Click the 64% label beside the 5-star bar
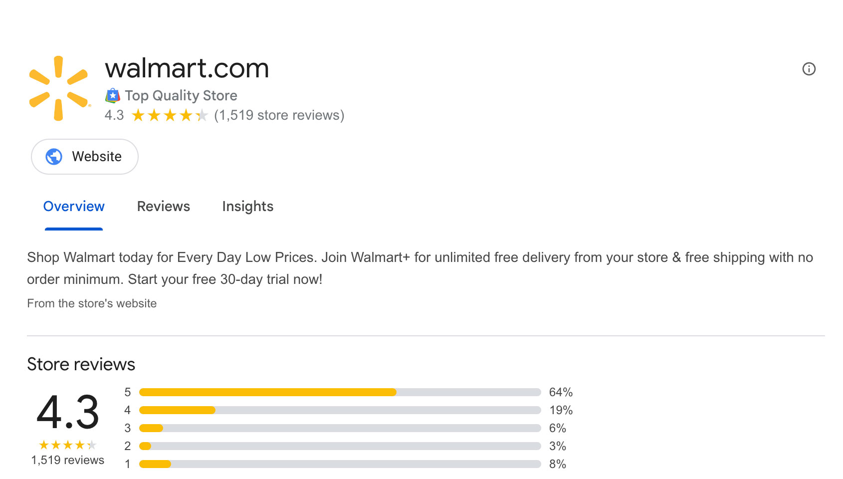The image size is (843, 479). click(561, 392)
